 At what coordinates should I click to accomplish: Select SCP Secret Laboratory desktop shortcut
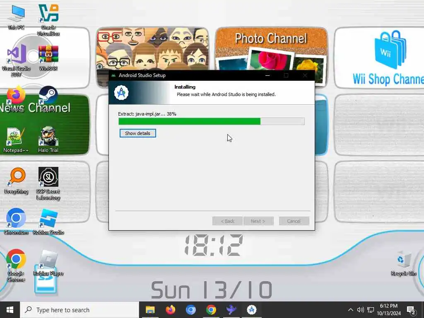tap(48, 183)
